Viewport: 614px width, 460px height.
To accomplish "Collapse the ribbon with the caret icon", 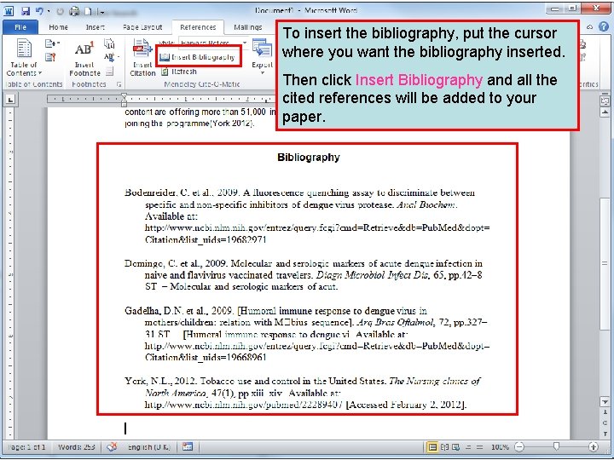I will (x=589, y=27).
